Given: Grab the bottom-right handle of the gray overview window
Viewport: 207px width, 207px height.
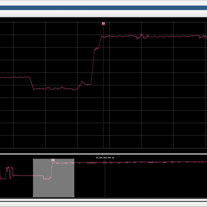Looking at the screenshot, I should [x=74, y=196].
